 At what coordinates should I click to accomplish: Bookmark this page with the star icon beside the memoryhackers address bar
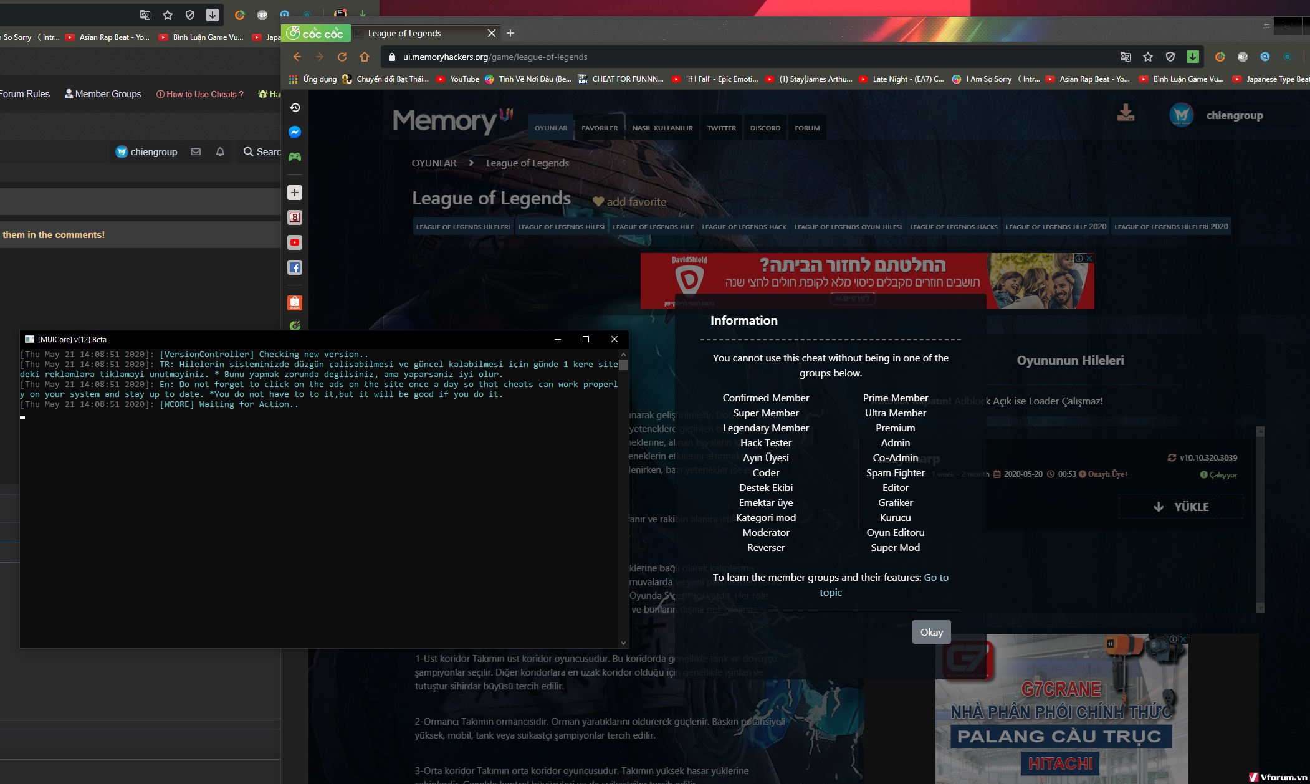click(x=1148, y=57)
